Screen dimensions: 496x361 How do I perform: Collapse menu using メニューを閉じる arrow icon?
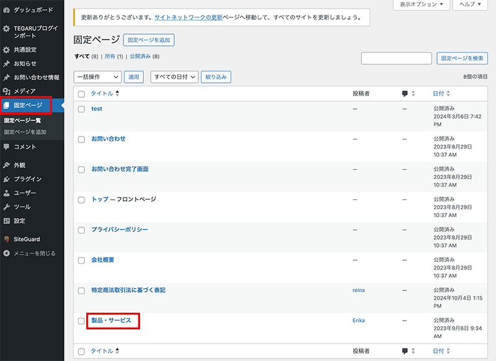click(x=7, y=253)
